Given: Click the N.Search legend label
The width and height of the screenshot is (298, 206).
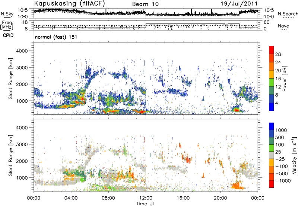Looking at the screenshot, I should coord(288,14).
